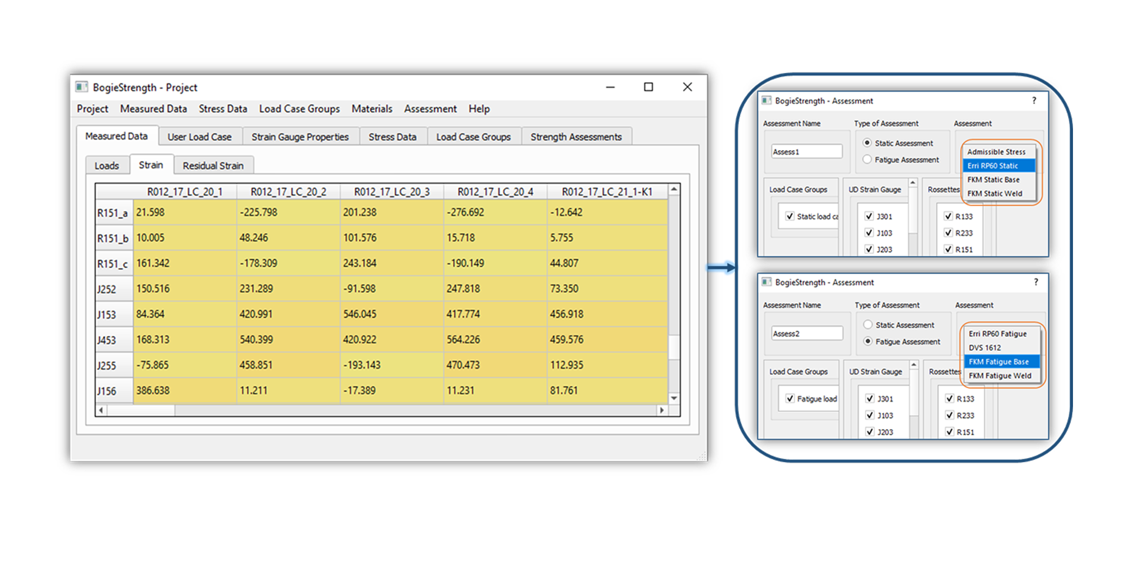Click the table's scroll up arrow

(674, 190)
